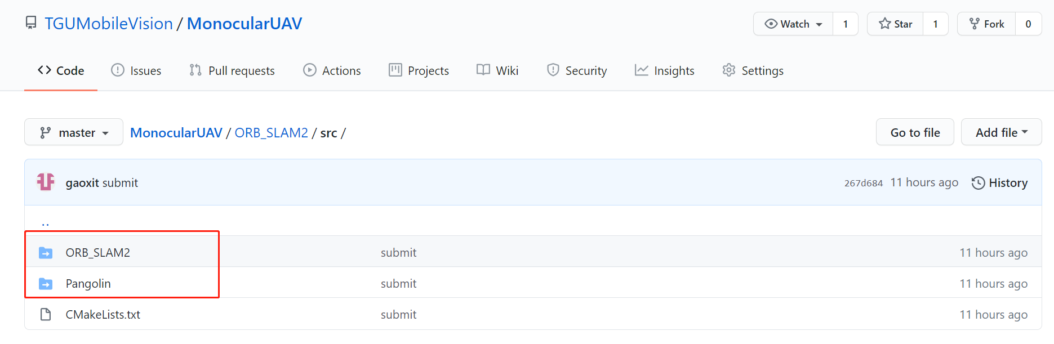The width and height of the screenshot is (1054, 344).
Task: Click the watcher count number
Action: [x=845, y=24]
